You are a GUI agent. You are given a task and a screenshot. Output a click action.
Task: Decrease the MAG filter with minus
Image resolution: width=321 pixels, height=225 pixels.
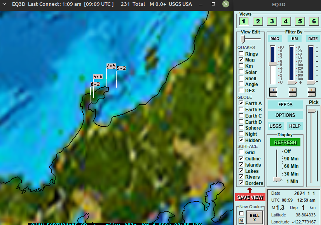[273, 94]
